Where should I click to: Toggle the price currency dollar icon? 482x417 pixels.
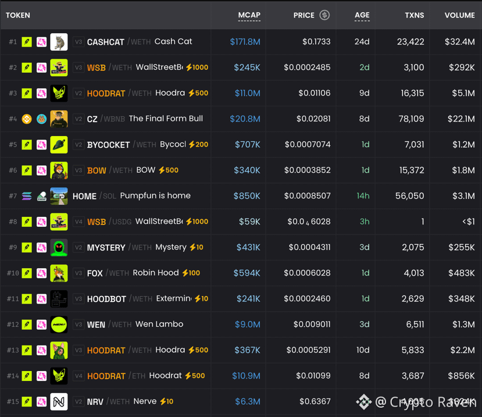point(324,15)
